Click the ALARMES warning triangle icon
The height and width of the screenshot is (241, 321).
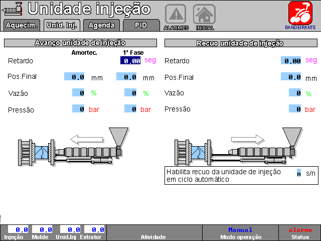[176, 14]
